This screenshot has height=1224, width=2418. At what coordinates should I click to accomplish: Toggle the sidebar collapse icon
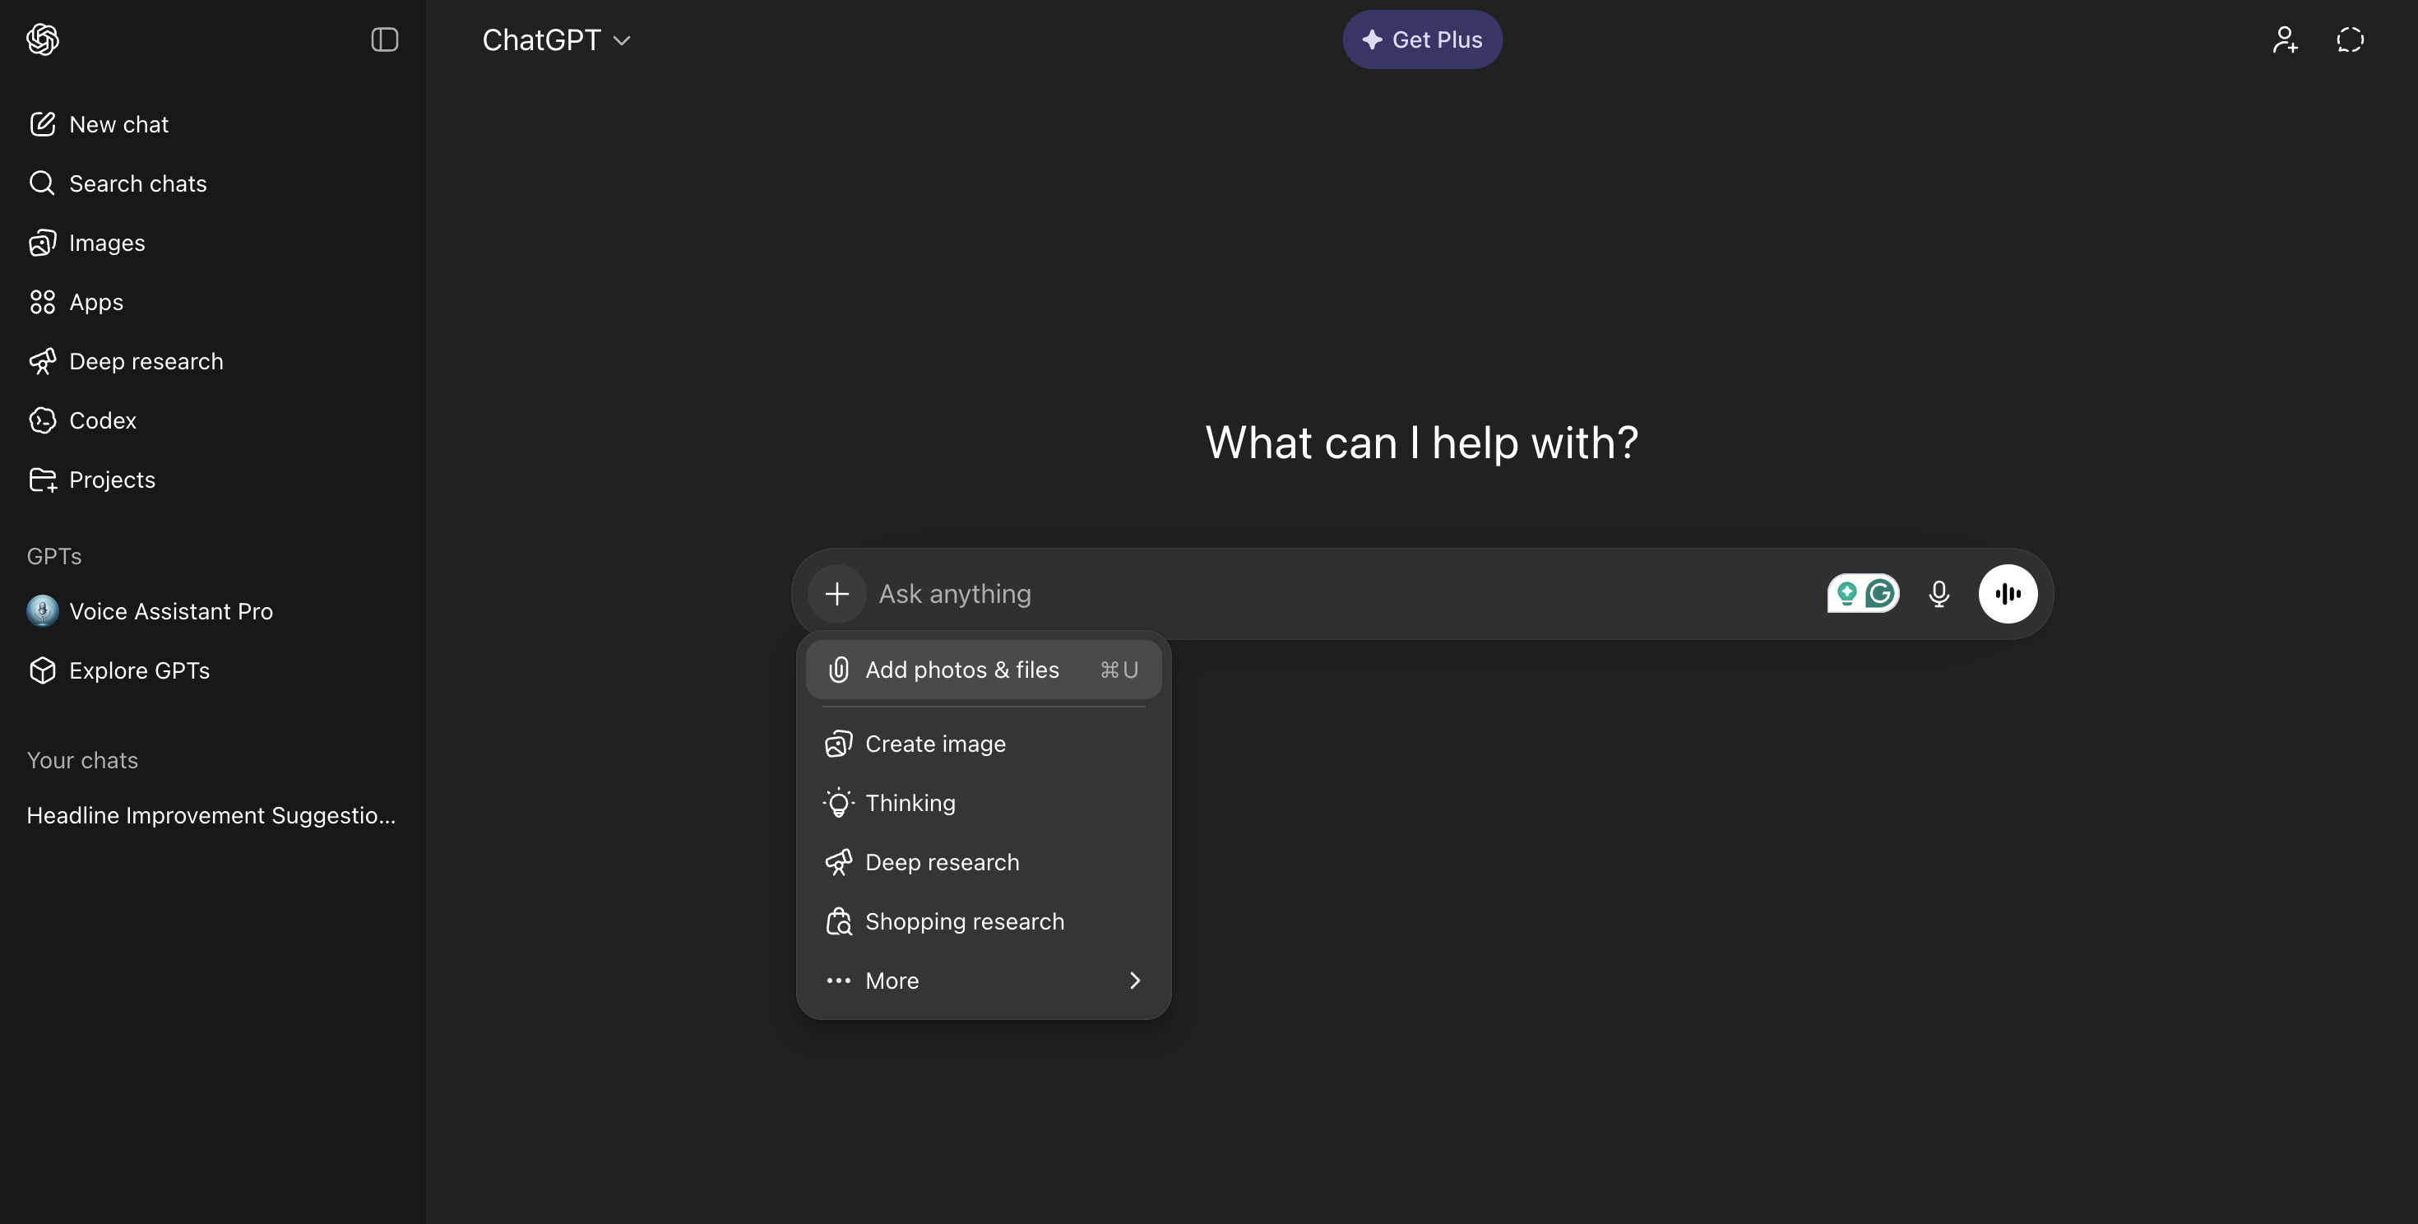(385, 39)
